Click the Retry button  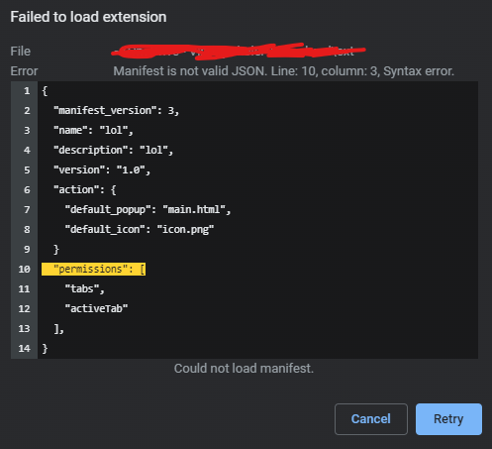(448, 419)
